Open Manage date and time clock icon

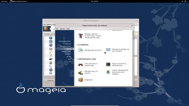(81, 50)
